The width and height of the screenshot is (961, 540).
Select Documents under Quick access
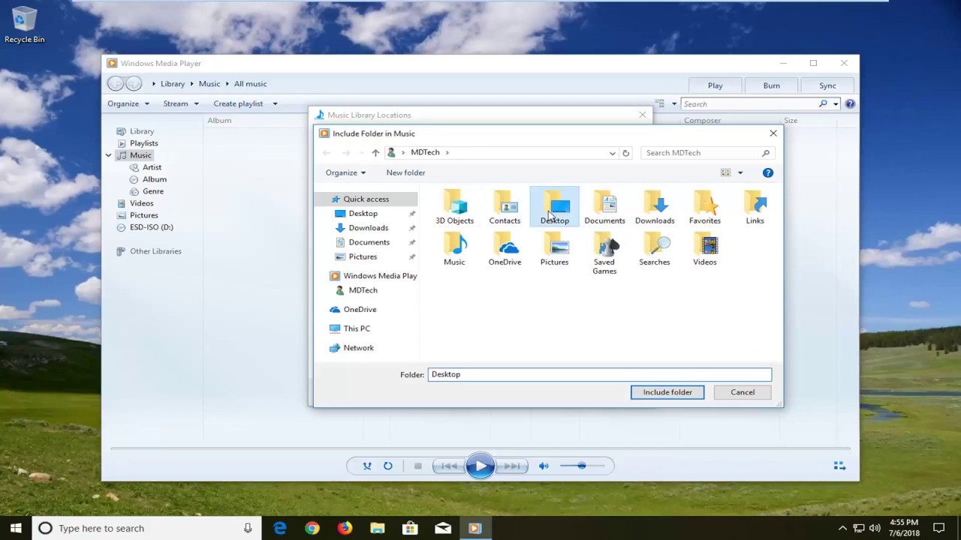pyautogui.click(x=369, y=242)
